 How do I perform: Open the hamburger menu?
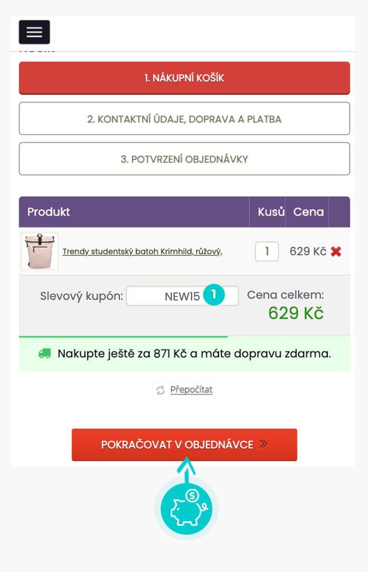tap(34, 32)
